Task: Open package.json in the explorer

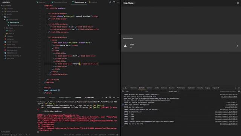Action: [12, 50]
